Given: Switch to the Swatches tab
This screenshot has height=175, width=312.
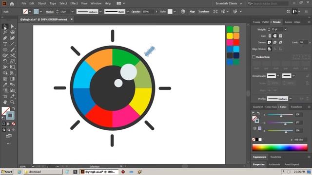Looking at the screenshot, I should (275, 157).
